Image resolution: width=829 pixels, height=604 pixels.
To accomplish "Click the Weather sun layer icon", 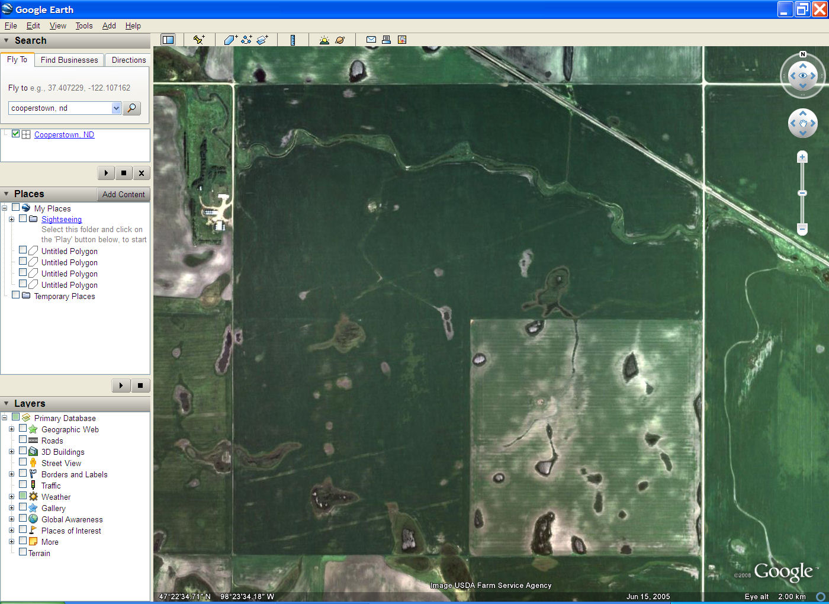I will click(33, 497).
